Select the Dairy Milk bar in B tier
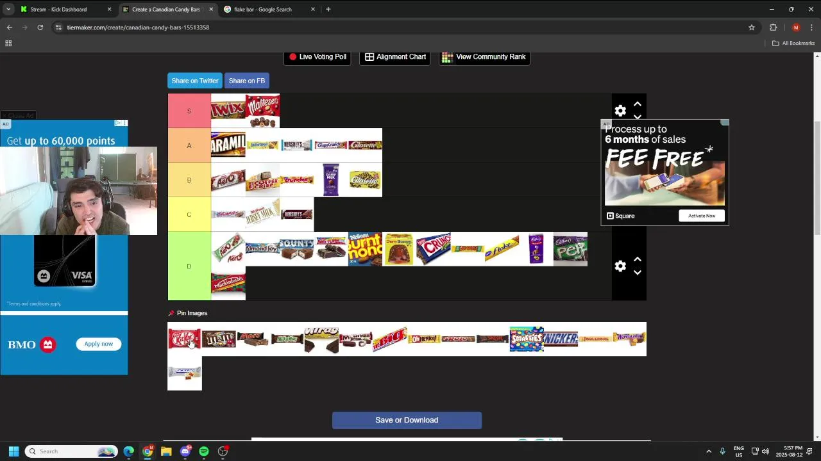The height and width of the screenshot is (461, 821). coord(331,180)
